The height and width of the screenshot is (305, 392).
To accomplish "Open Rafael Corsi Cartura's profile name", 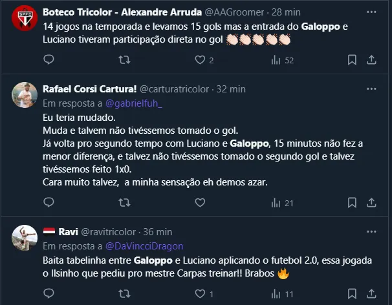I will pyautogui.click(x=89, y=89).
